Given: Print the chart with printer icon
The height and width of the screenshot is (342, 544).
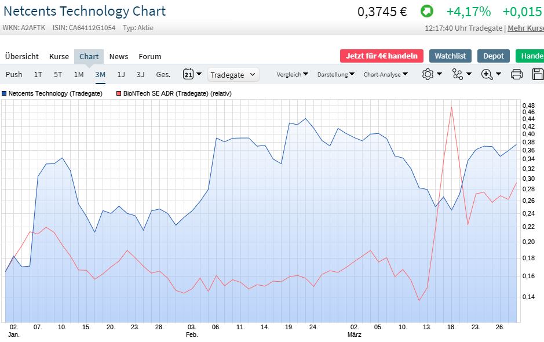Looking at the screenshot, I should pos(517,74).
